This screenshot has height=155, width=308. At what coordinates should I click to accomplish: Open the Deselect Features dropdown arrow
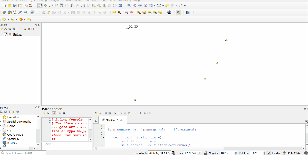coord(25,19)
